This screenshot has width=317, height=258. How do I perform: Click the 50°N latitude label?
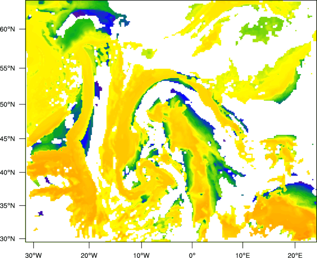coord(8,104)
